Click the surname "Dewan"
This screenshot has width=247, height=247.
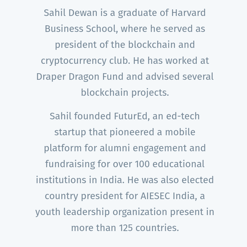(x=83, y=13)
